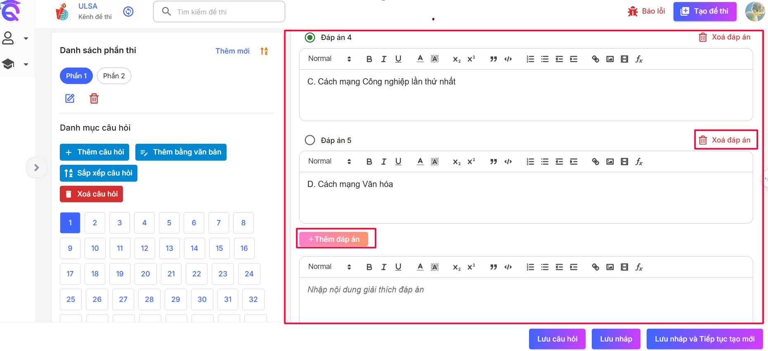Screen dimensions: 768x351
Task: Insert video in Đáp án 5 editor
Action: point(624,161)
